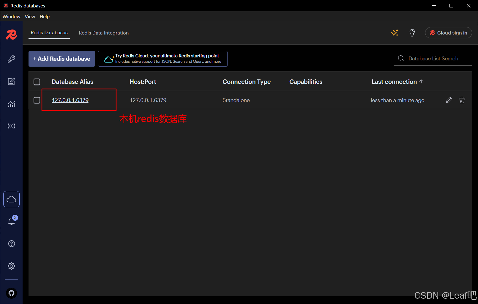This screenshot has width=478, height=304.
Task: Click the Capabilities column header
Action: (x=306, y=82)
